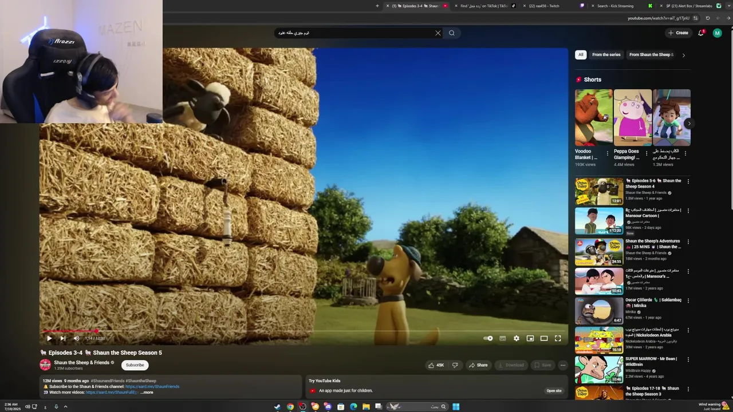Open Microsoft Edge from the taskbar
The width and height of the screenshot is (733, 412).
pyautogui.click(x=353, y=407)
